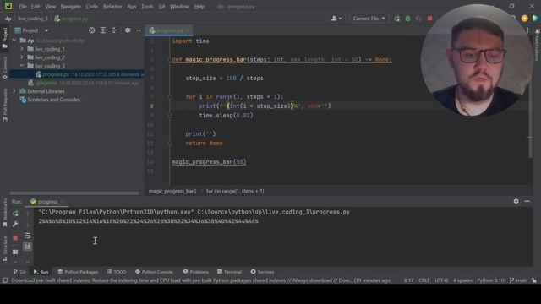The height and width of the screenshot is (304, 541).
Task: Open the Code With Me user icon
Action: click(336, 19)
